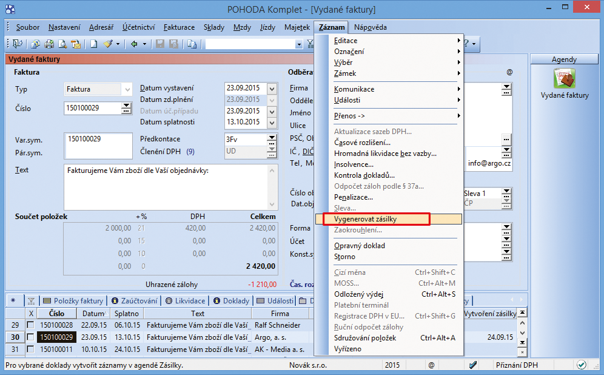604x375 pixels.
Task: Click the up arrow of the table scrollbar
Action: click(522, 323)
